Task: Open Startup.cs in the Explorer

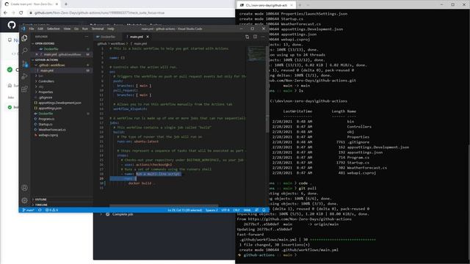Action: click(x=46, y=124)
